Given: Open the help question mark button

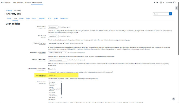Looking at the screenshot, I should pos(174,99).
